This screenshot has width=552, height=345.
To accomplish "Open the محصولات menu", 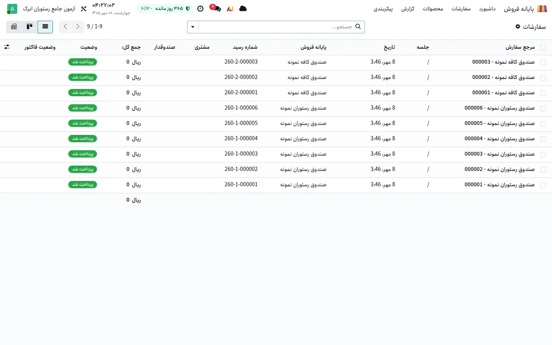I will coord(433,9).
